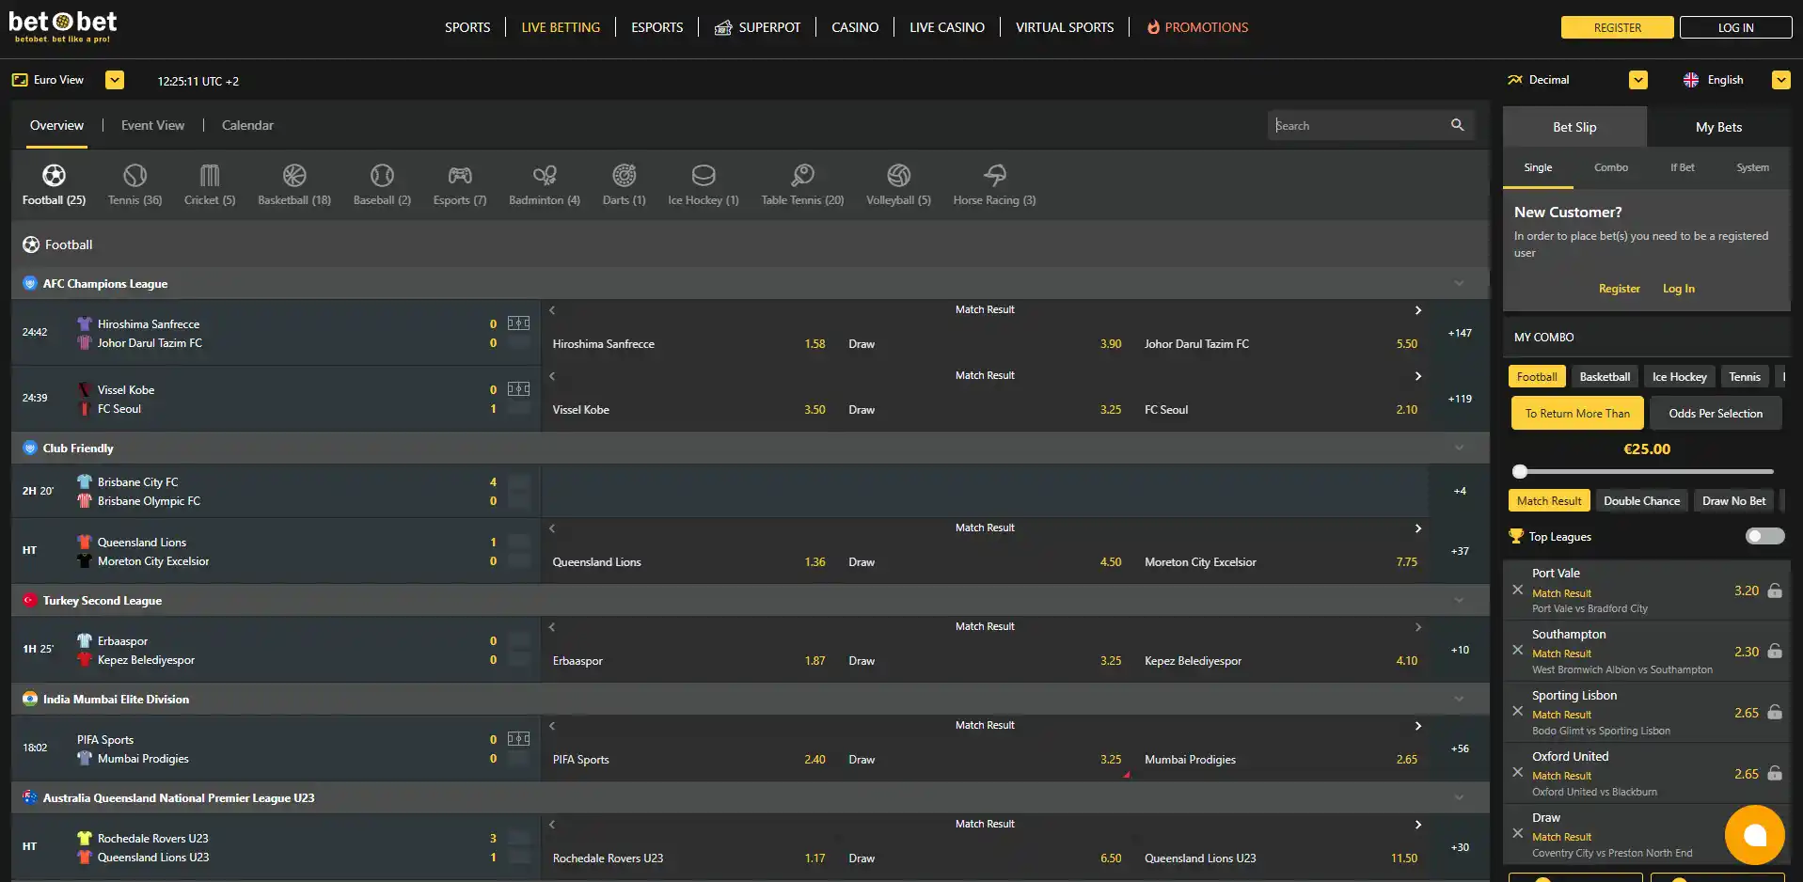
Task: Select Draw No Bet market filter
Action: [x=1733, y=501]
